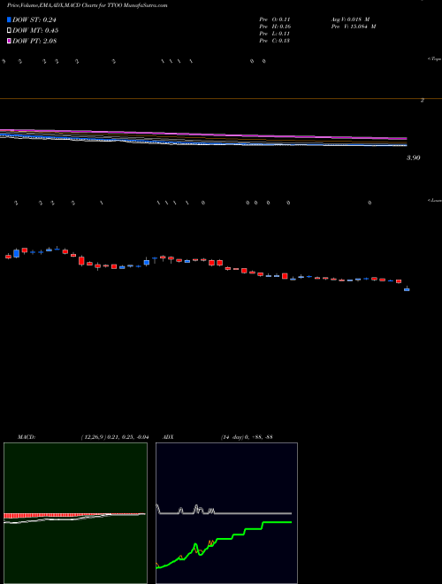This screenshot has height=584, width=442.
Task: Click the DOW ST: 0.24 label
Action: [34, 19]
